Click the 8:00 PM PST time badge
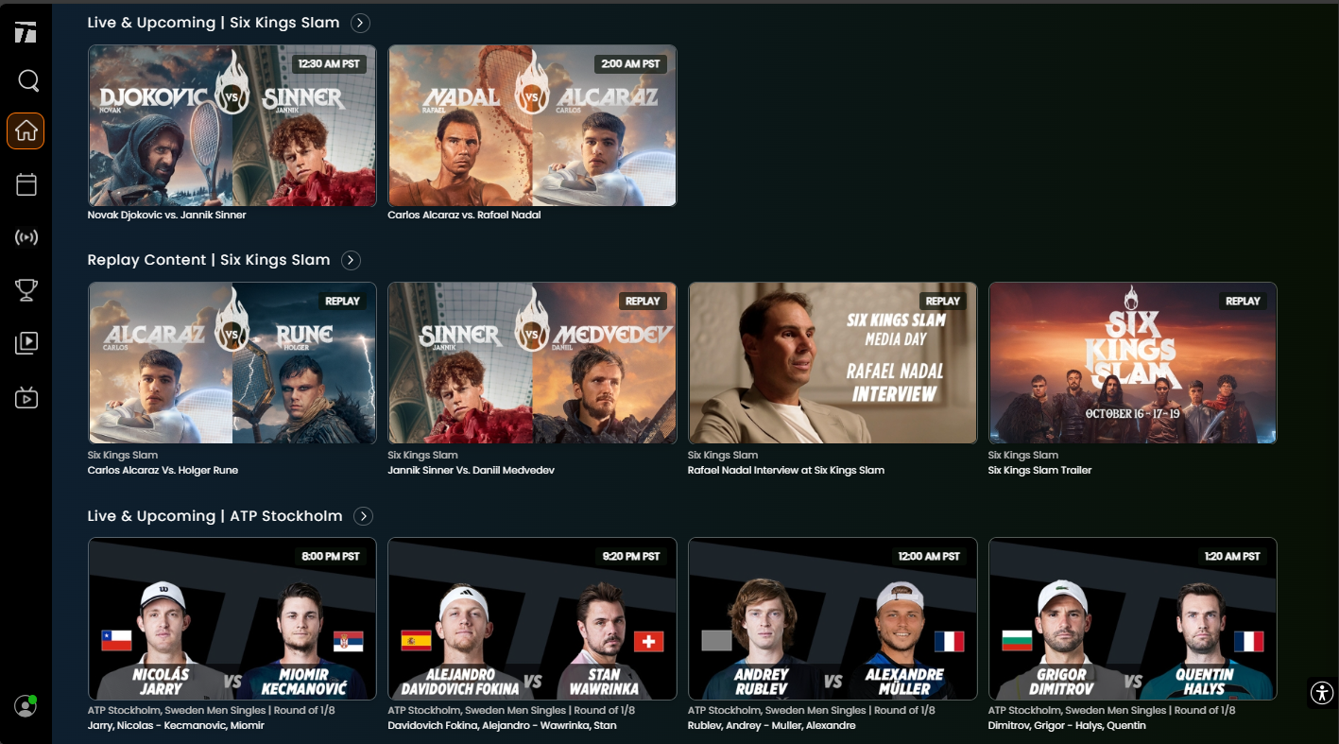This screenshot has width=1339, height=744. point(330,557)
